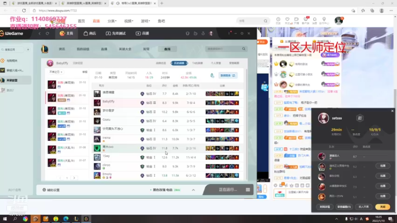Open Douyu user avatar menu
The image size is (397, 223).
point(338,21)
